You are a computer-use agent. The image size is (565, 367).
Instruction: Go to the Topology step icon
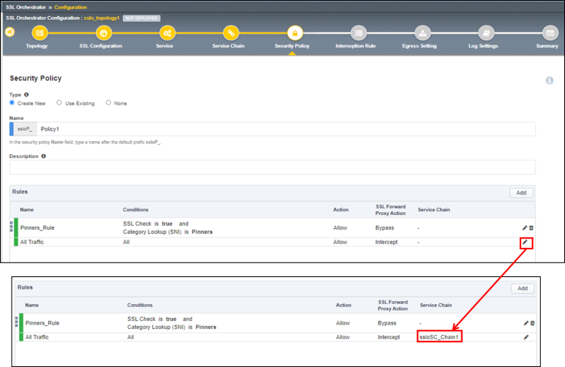coord(39,33)
